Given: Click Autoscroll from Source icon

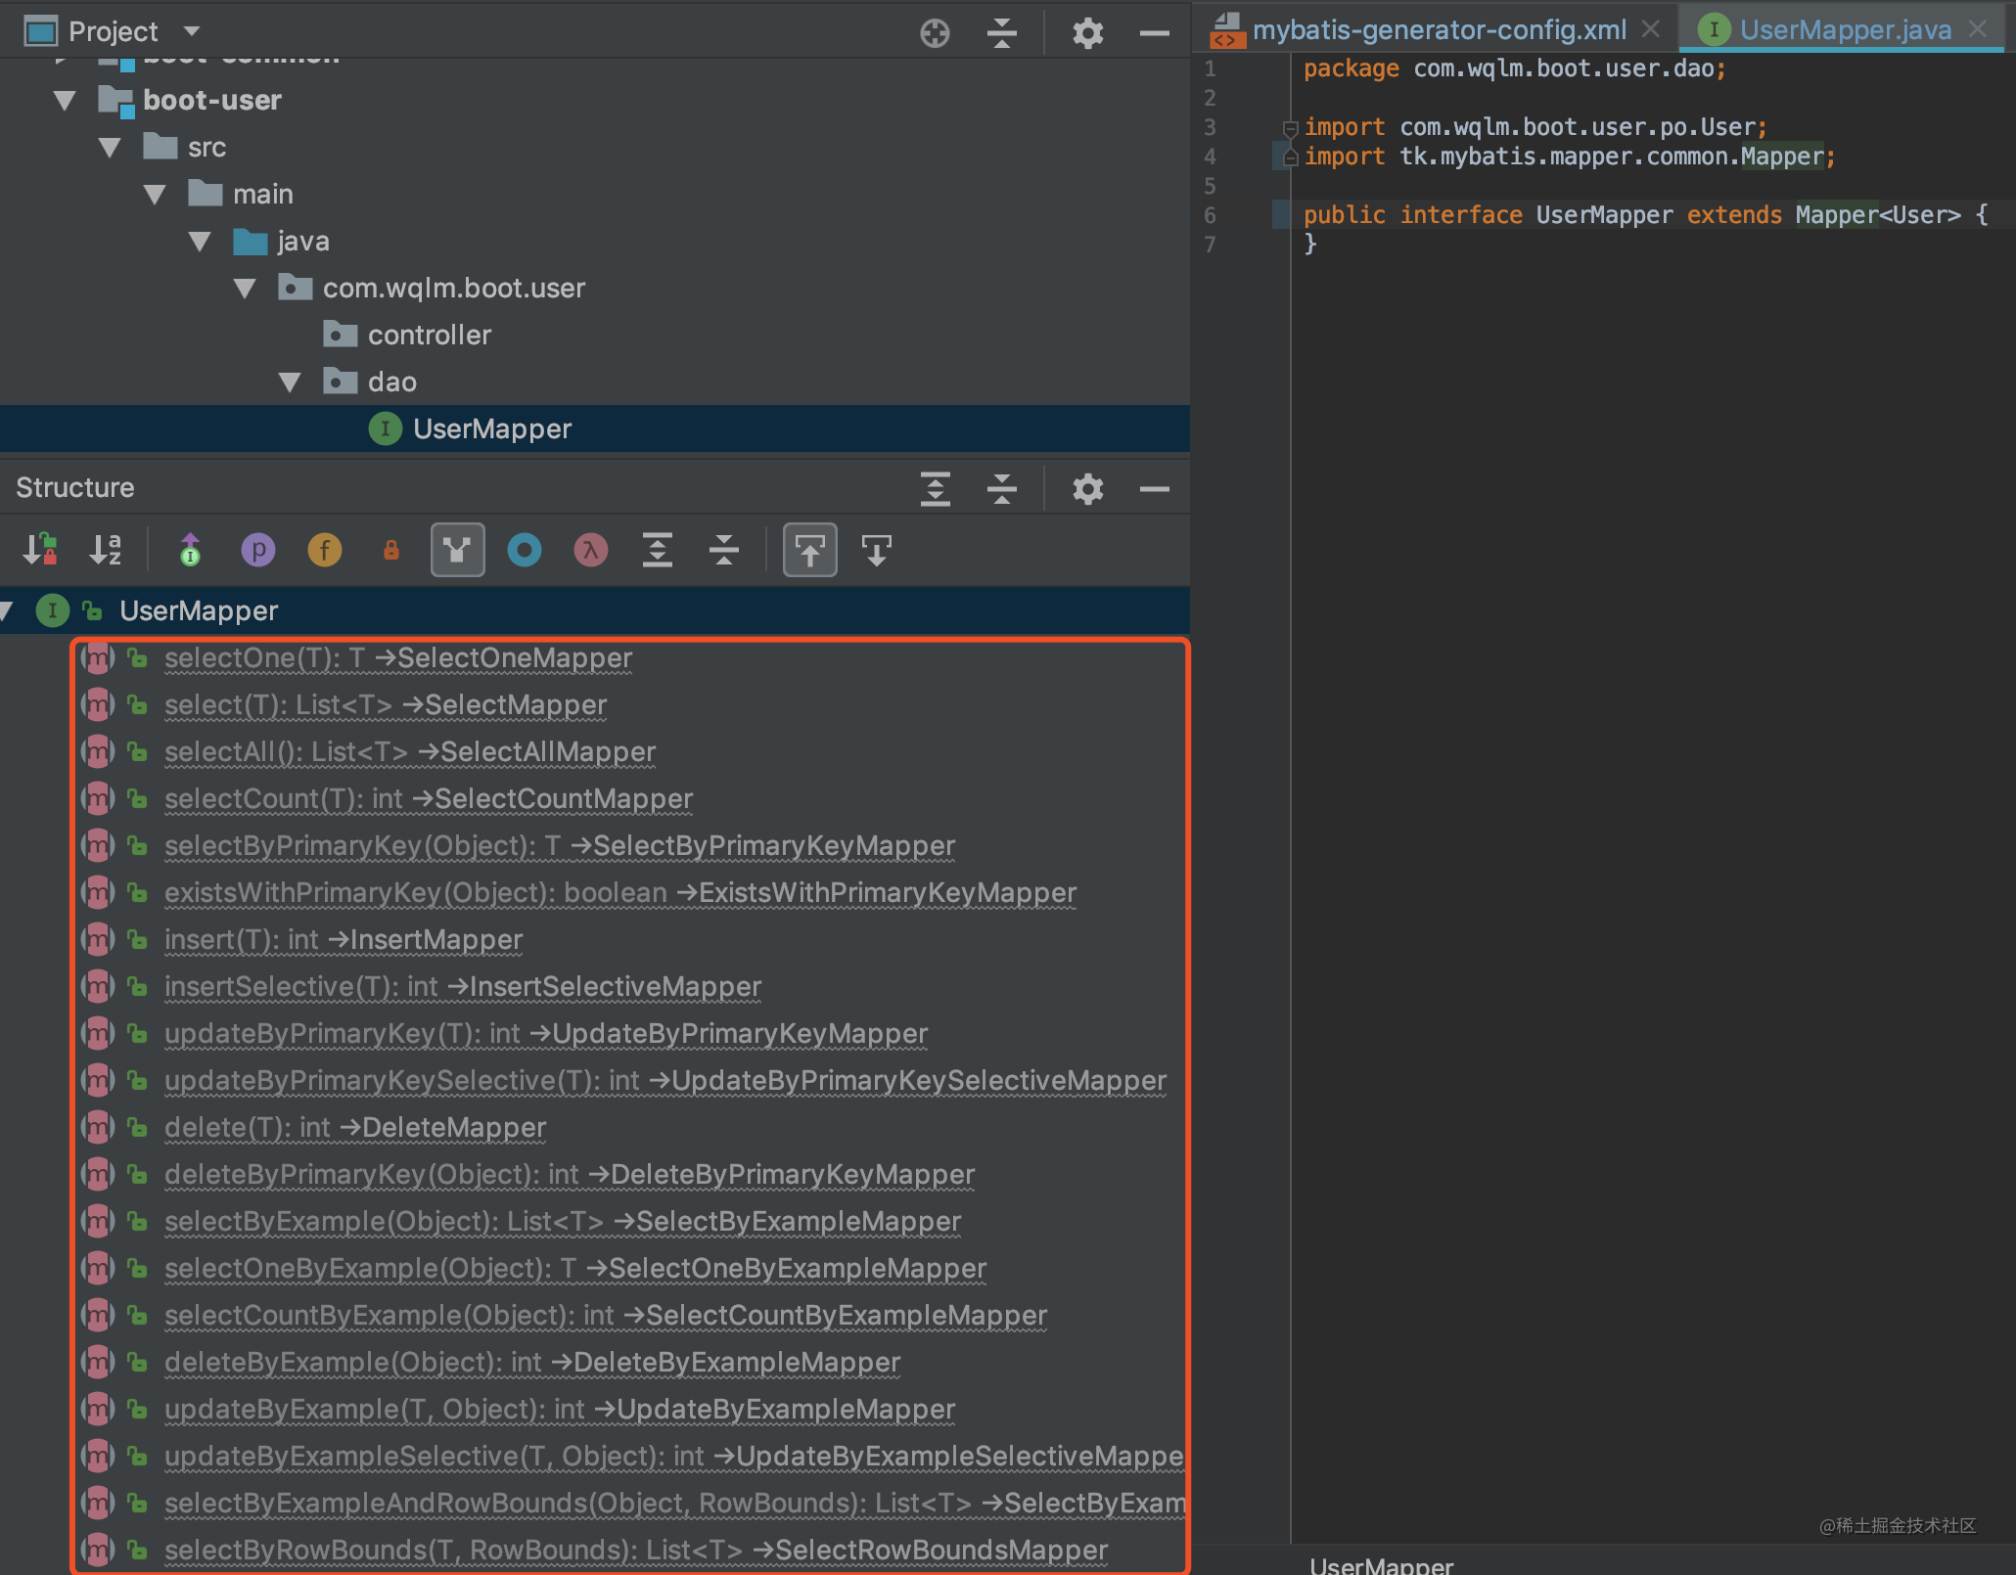Looking at the screenshot, I should click(x=876, y=550).
